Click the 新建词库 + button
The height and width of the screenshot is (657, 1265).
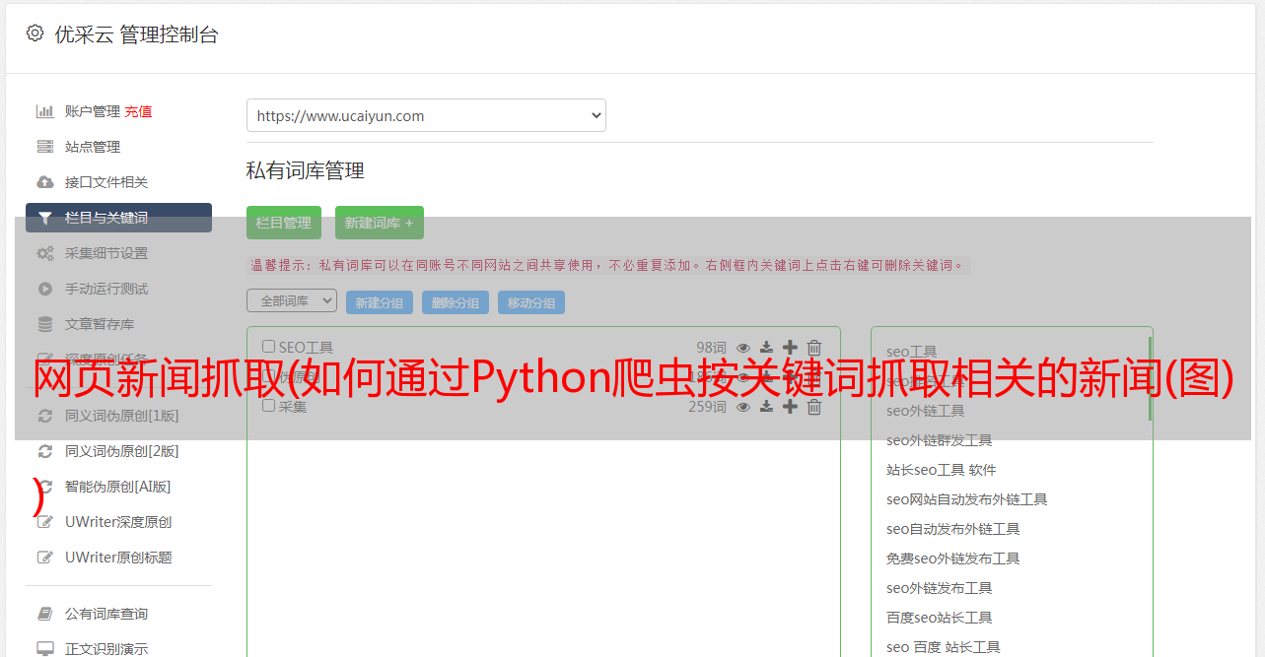click(380, 223)
